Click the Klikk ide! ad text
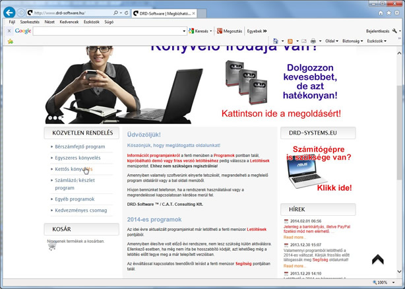The width and height of the screenshot is (405, 289). 334,188
